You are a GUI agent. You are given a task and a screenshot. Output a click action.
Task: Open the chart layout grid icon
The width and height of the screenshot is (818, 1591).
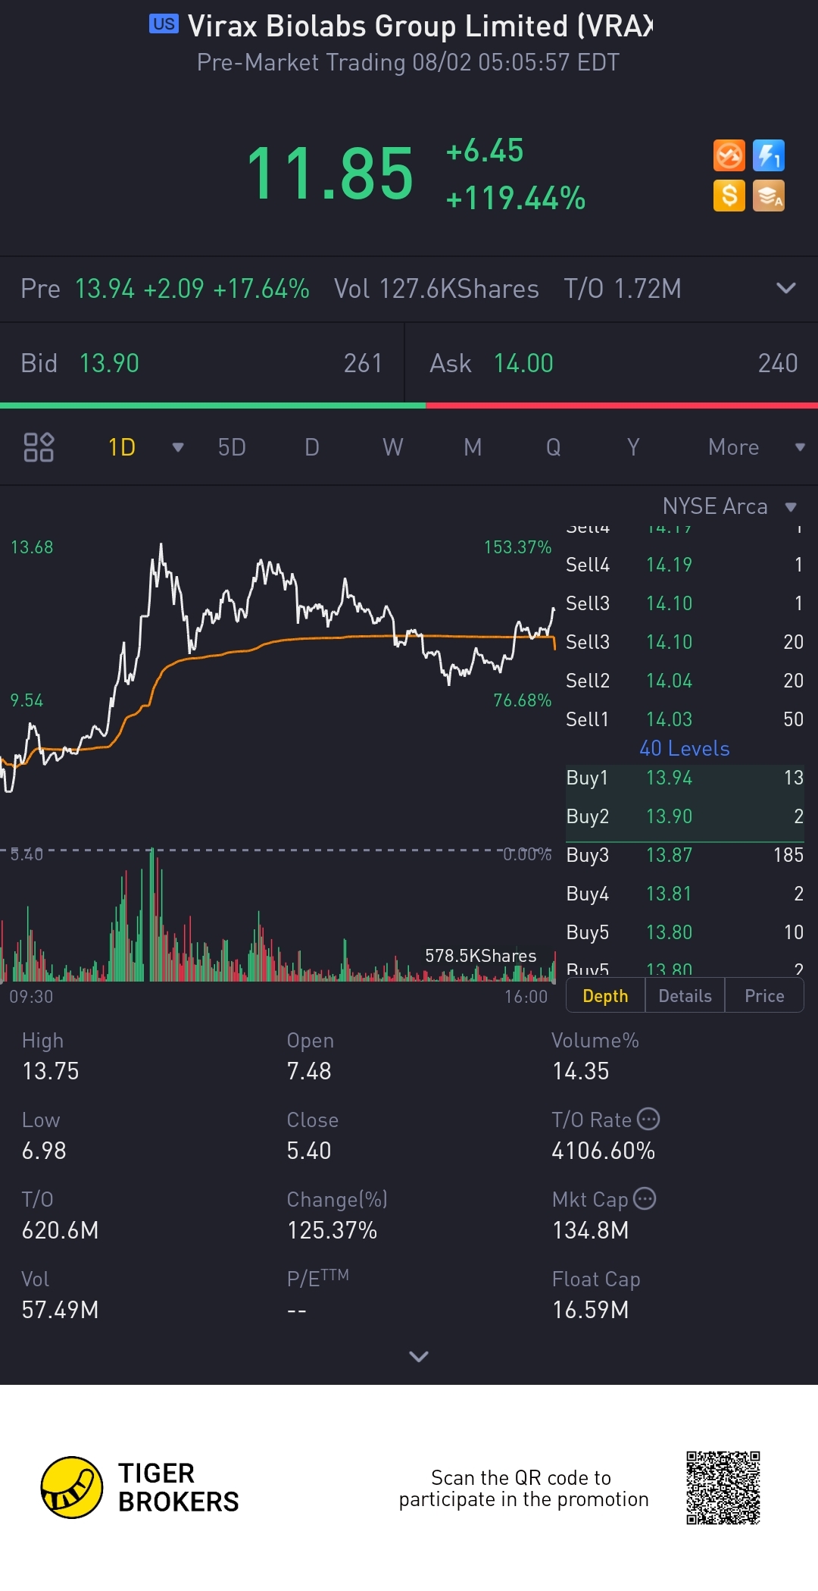tap(39, 447)
